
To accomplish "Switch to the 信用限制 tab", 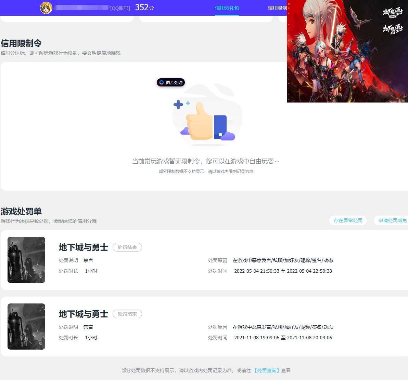I will [x=277, y=8].
